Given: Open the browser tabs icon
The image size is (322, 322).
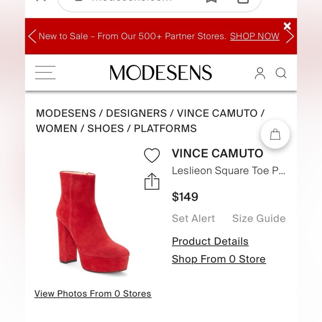Looking at the screenshot, I should [x=242, y=2].
